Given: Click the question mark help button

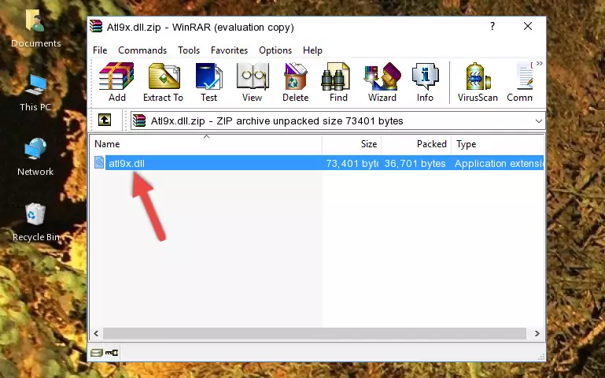Looking at the screenshot, I should coord(492,26).
